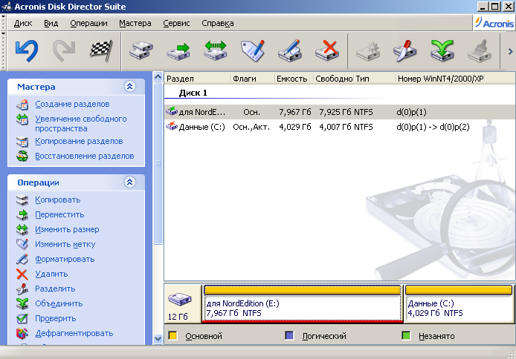The width and height of the screenshot is (516, 359).
Task: Click the icon next to Объединить
Action: click(x=22, y=303)
